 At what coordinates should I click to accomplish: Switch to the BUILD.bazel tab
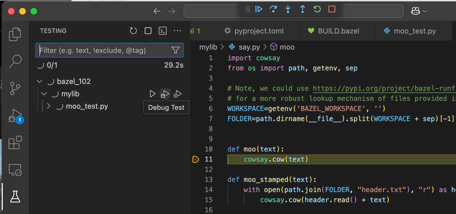[338, 31]
